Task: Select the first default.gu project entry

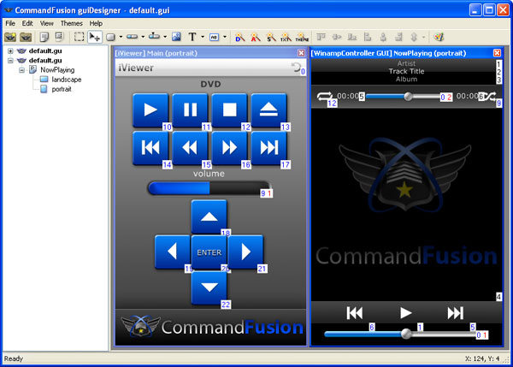Action: [45, 50]
